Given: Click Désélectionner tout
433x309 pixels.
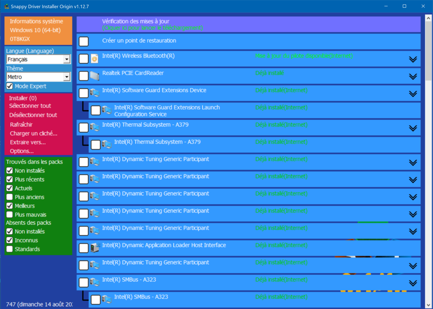Looking at the screenshot, I should tap(33, 115).
